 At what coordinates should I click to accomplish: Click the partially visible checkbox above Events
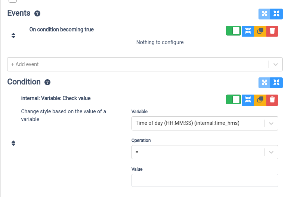(13, 1)
